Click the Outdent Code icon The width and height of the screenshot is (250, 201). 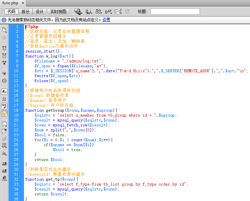4,171
